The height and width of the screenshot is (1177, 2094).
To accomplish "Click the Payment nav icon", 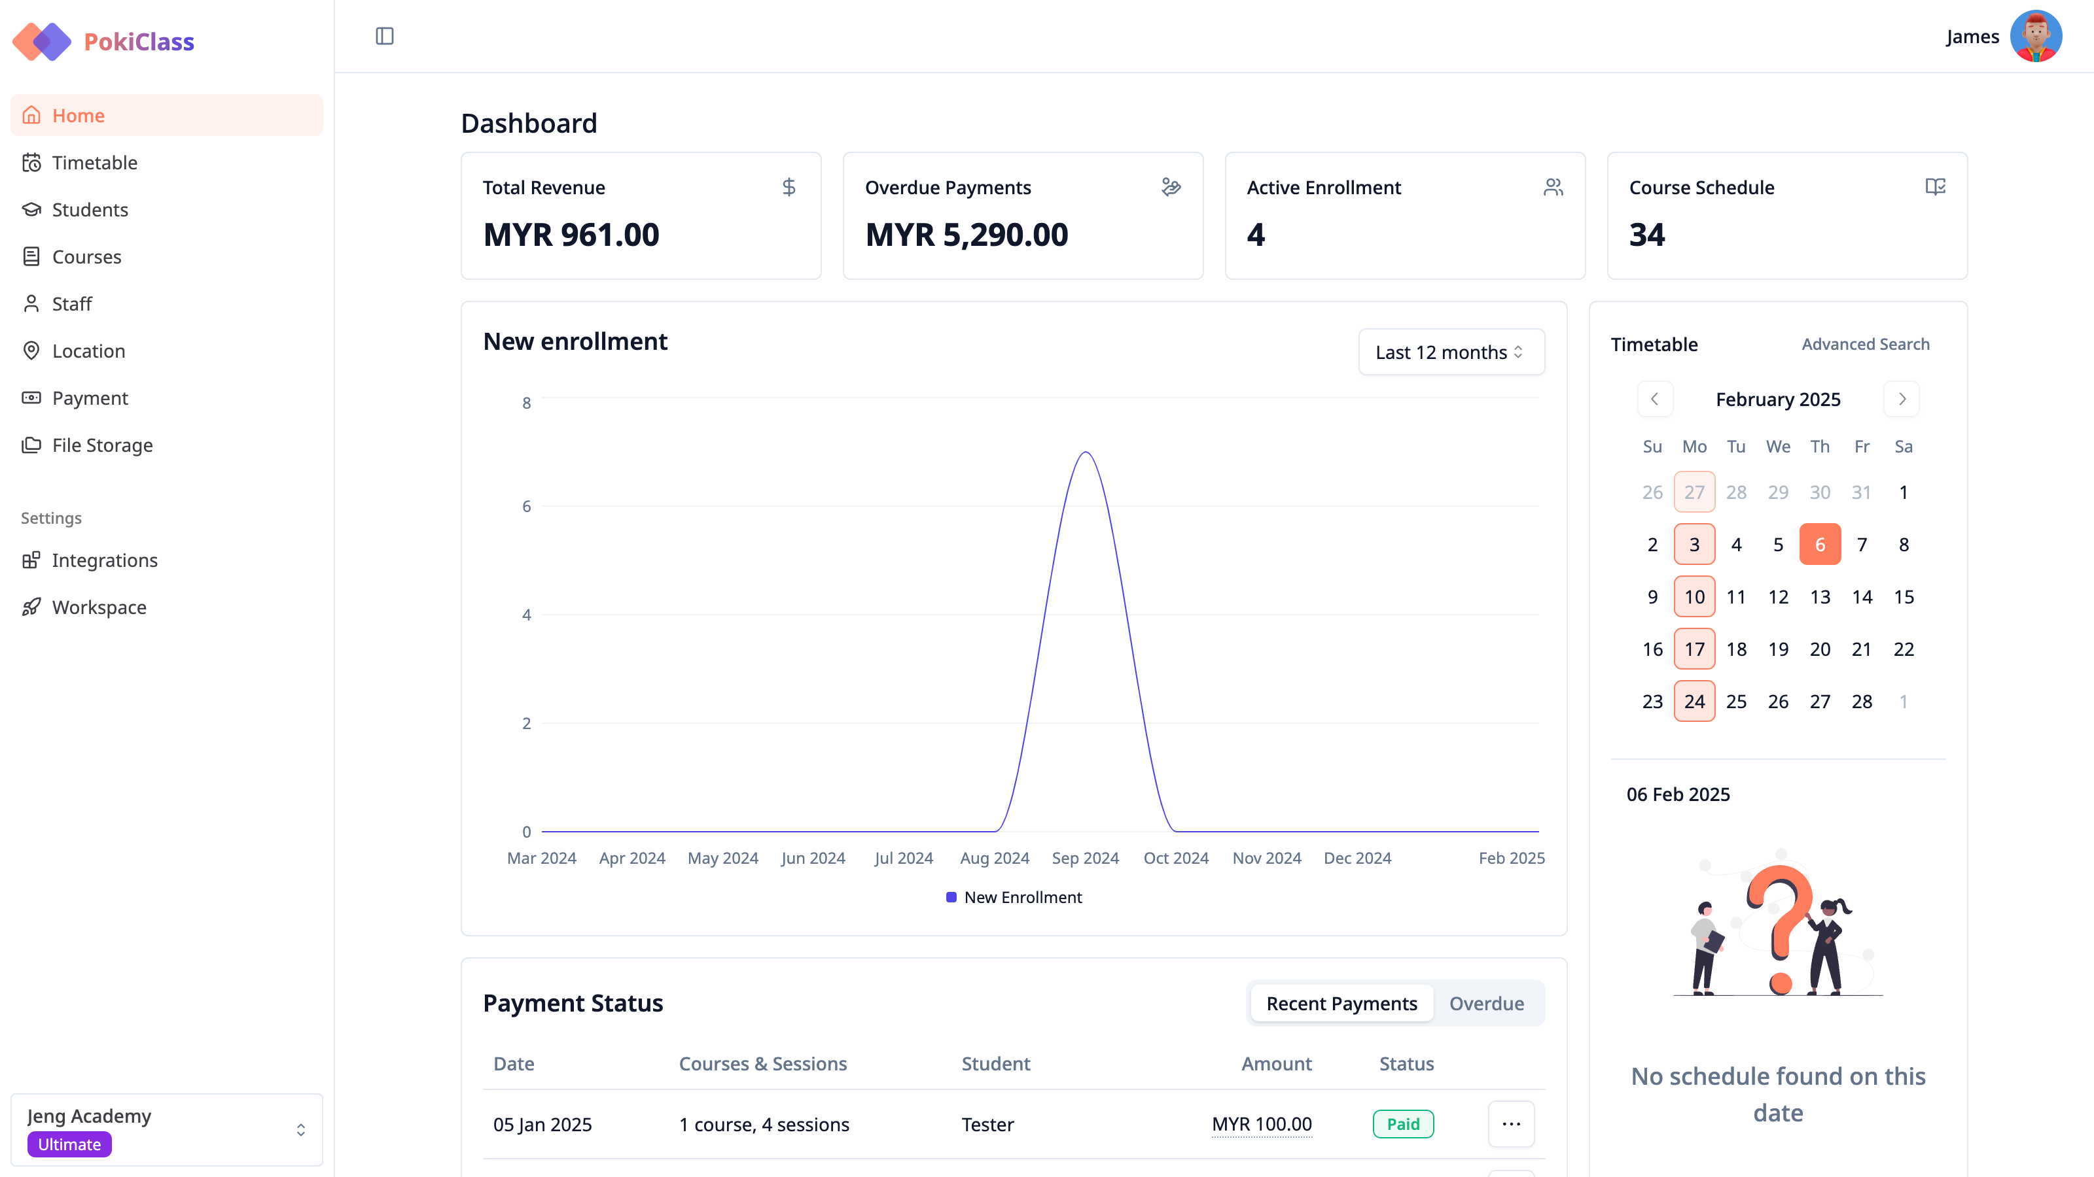I will 31,398.
